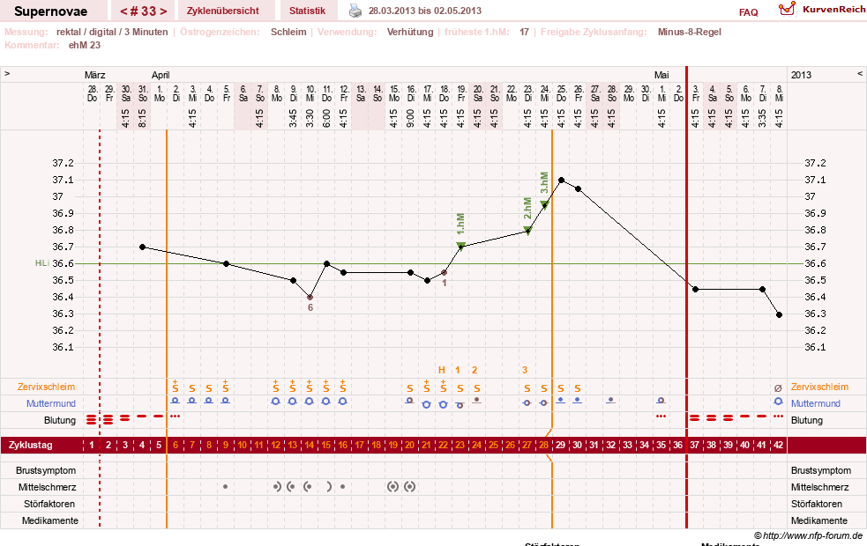Click the Zyklustag row header
Screen dimensions: 867x546
30,445
